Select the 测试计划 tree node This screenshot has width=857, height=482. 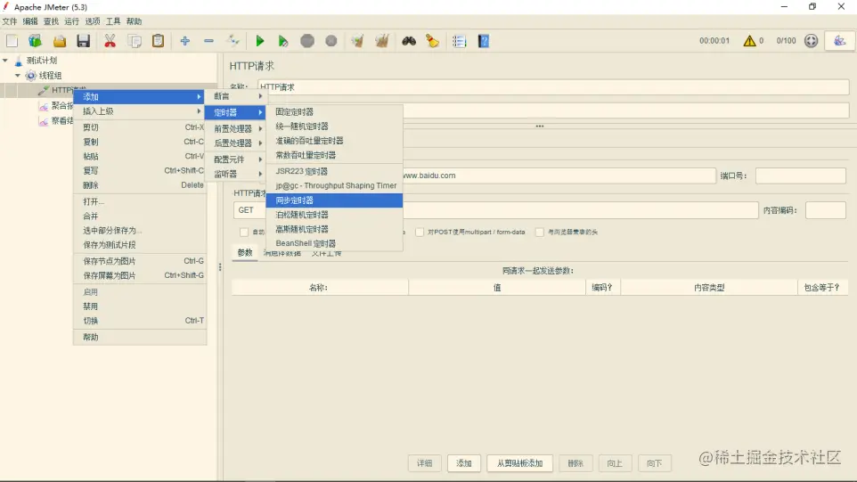[x=42, y=60]
